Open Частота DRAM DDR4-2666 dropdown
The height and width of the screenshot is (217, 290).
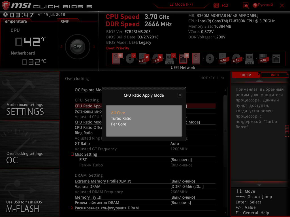click(187, 186)
